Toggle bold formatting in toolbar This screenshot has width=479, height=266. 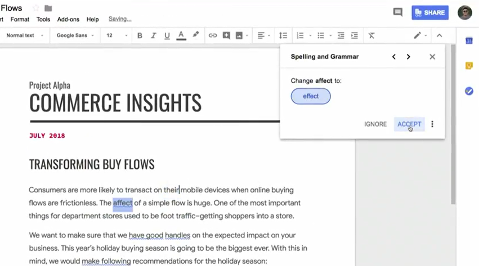point(140,35)
